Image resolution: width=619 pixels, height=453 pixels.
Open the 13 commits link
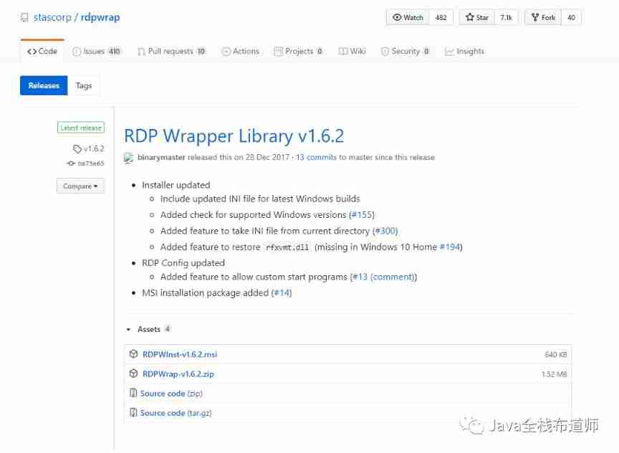pyautogui.click(x=316, y=157)
